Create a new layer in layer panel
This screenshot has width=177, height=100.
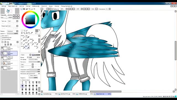click(x=2, y=42)
